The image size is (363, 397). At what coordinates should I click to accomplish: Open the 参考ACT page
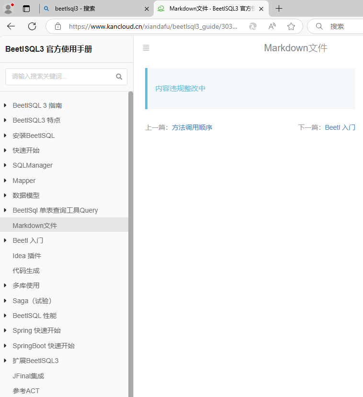coord(26,391)
